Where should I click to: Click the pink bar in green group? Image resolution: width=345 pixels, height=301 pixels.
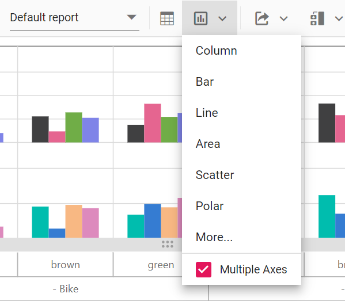tap(153, 123)
